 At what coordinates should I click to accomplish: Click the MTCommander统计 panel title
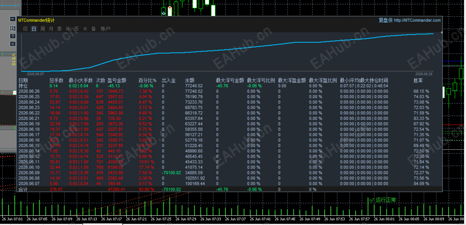(37, 20)
